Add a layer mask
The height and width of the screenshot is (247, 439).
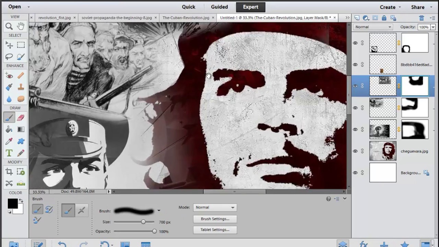(375, 18)
